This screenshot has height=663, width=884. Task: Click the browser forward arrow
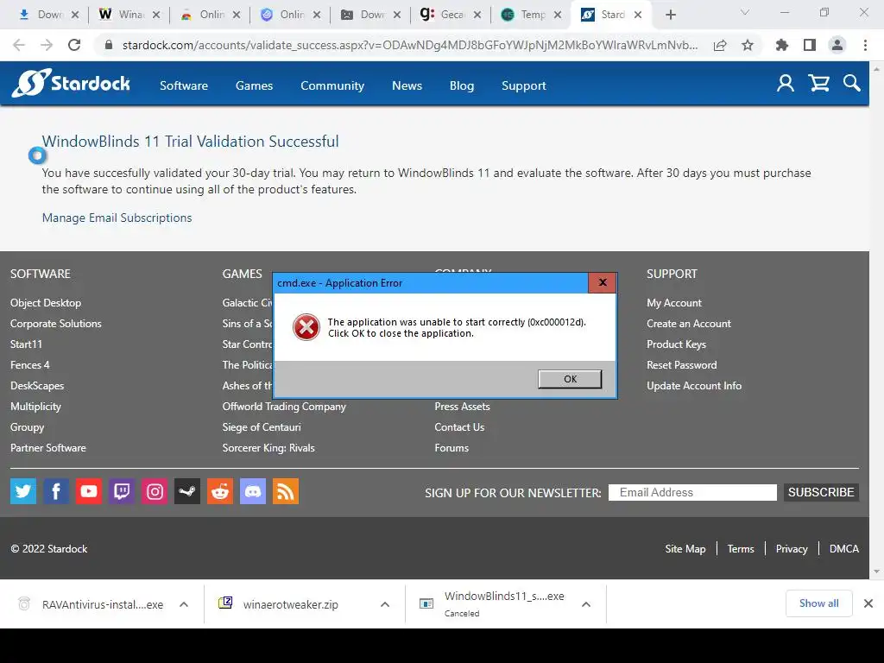47,45
